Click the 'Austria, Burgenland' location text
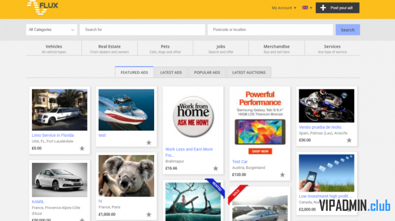Screen dimensions: 395x221 [249, 168]
